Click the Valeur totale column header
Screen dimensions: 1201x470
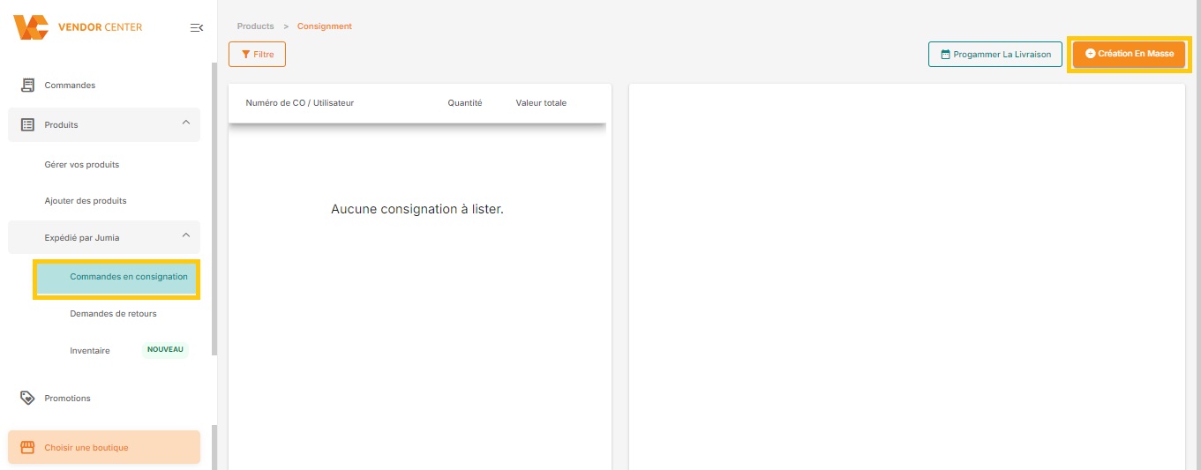click(541, 103)
